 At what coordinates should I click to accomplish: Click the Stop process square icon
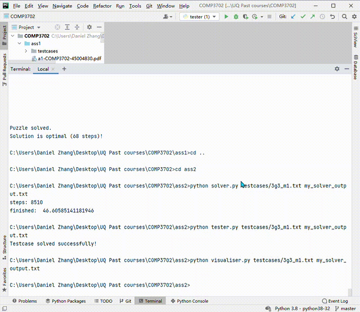coord(270,16)
